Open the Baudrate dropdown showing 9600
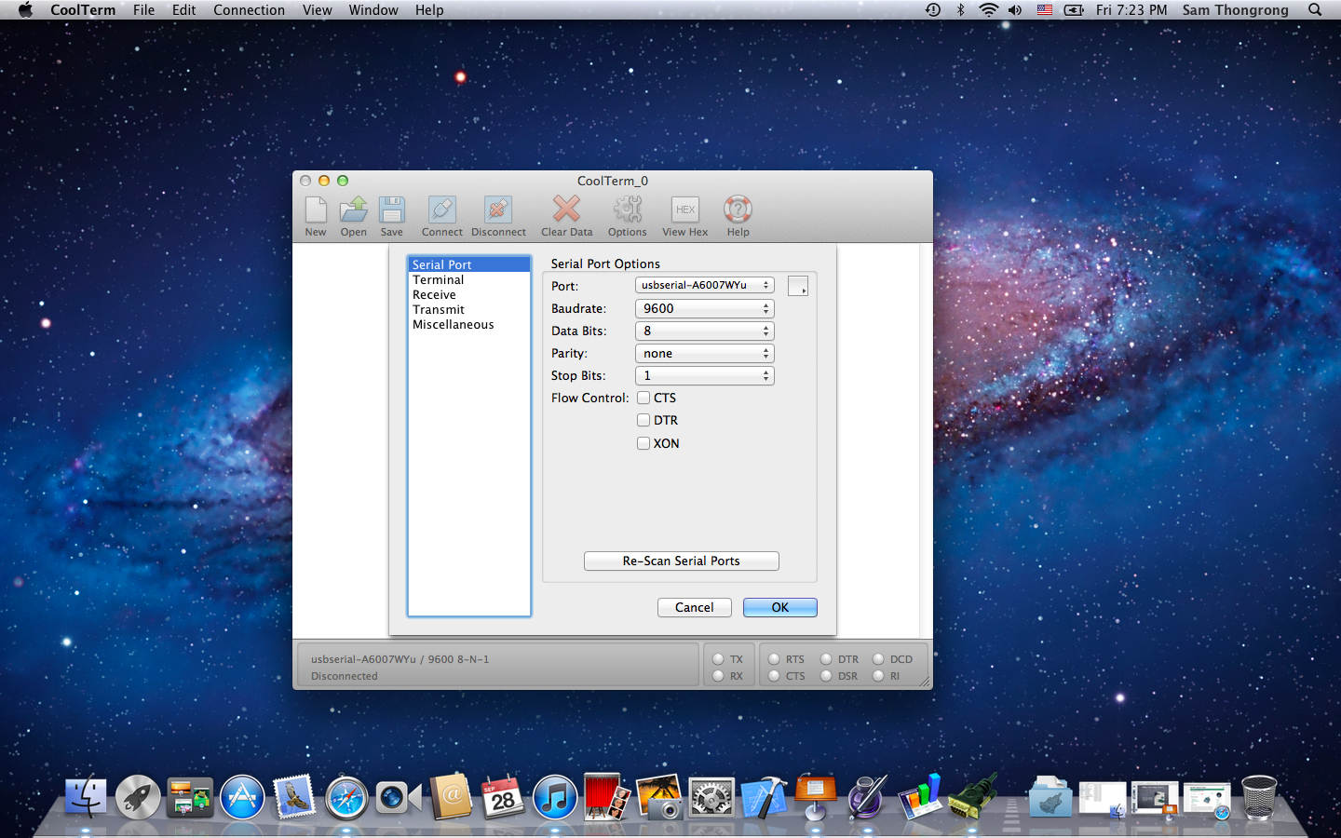 click(x=705, y=308)
